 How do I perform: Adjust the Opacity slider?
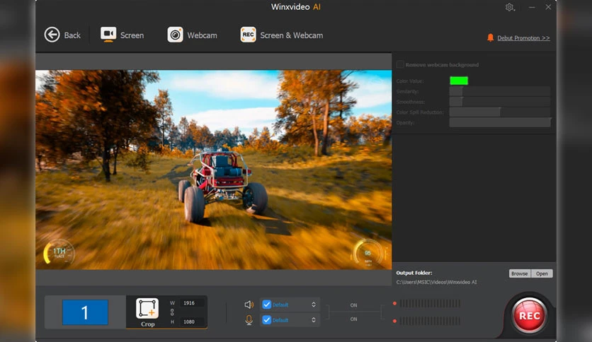(x=500, y=122)
